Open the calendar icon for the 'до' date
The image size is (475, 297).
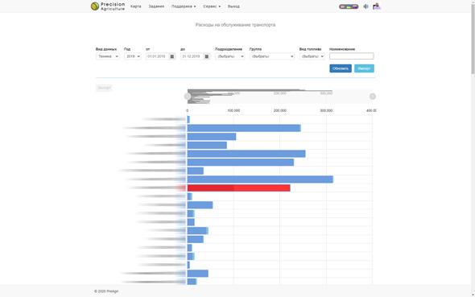pyautogui.click(x=207, y=56)
